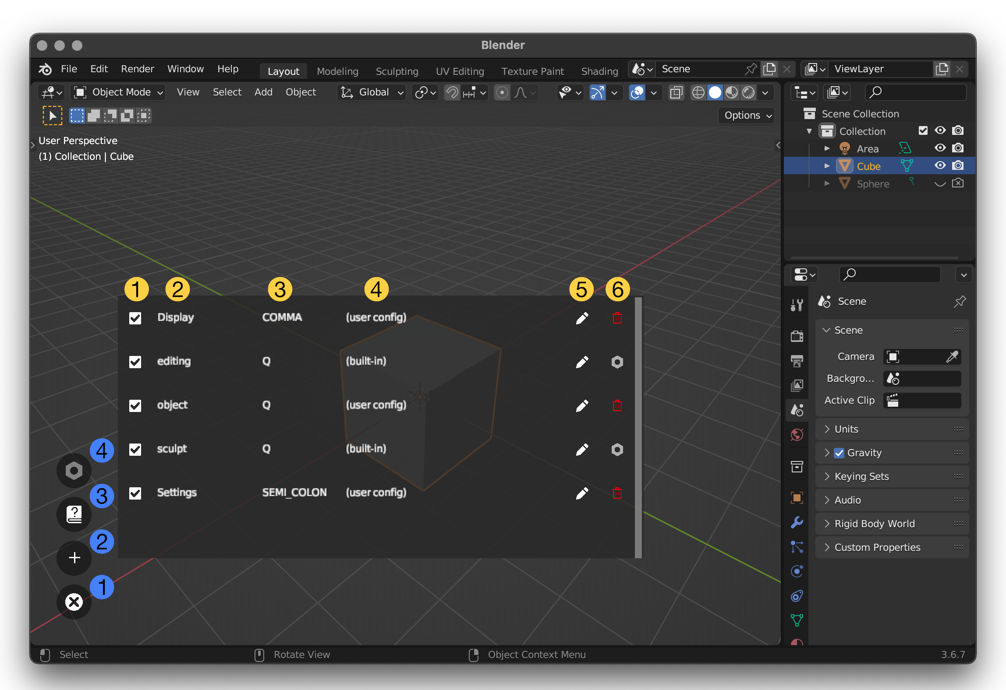This screenshot has width=1006, height=690.
Task: Open the viewport Select menu
Action: pos(227,92)
